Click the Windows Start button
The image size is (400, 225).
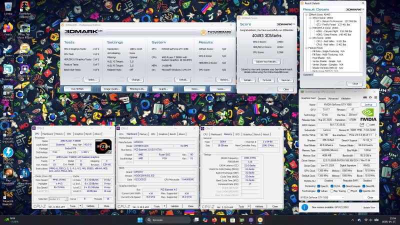(x=140, y=220)
